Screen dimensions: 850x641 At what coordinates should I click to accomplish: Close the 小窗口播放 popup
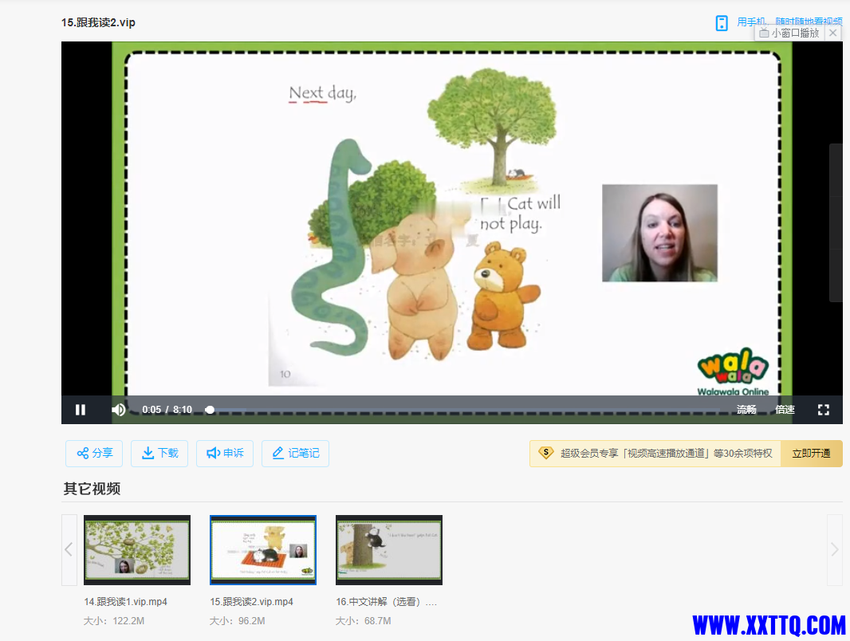click(833, 33)
